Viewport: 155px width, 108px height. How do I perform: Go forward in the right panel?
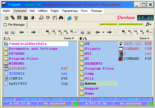coord(109,32)
